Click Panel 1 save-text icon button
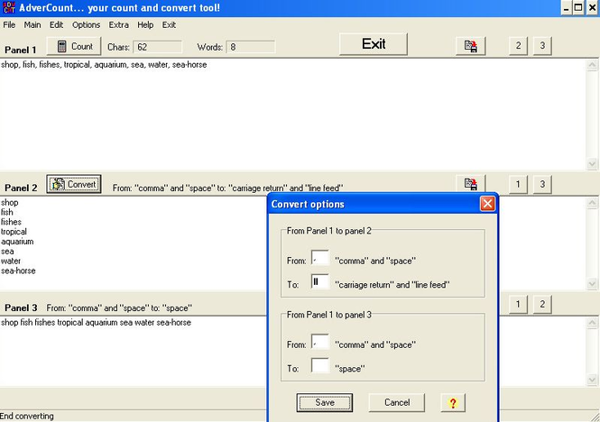Viewport: 600px width, 422px height. [x=471, y=46]
